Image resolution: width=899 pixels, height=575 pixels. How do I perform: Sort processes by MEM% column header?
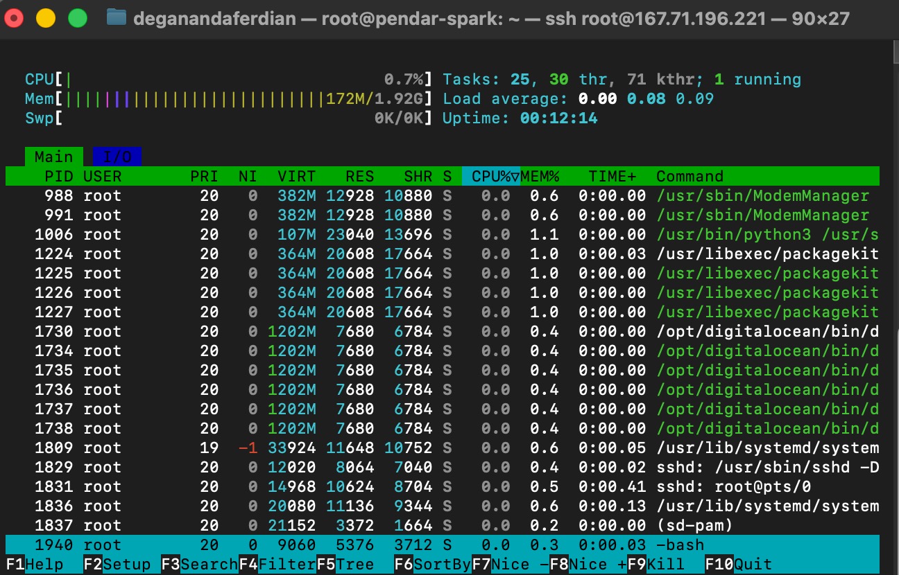pos(540,177)
